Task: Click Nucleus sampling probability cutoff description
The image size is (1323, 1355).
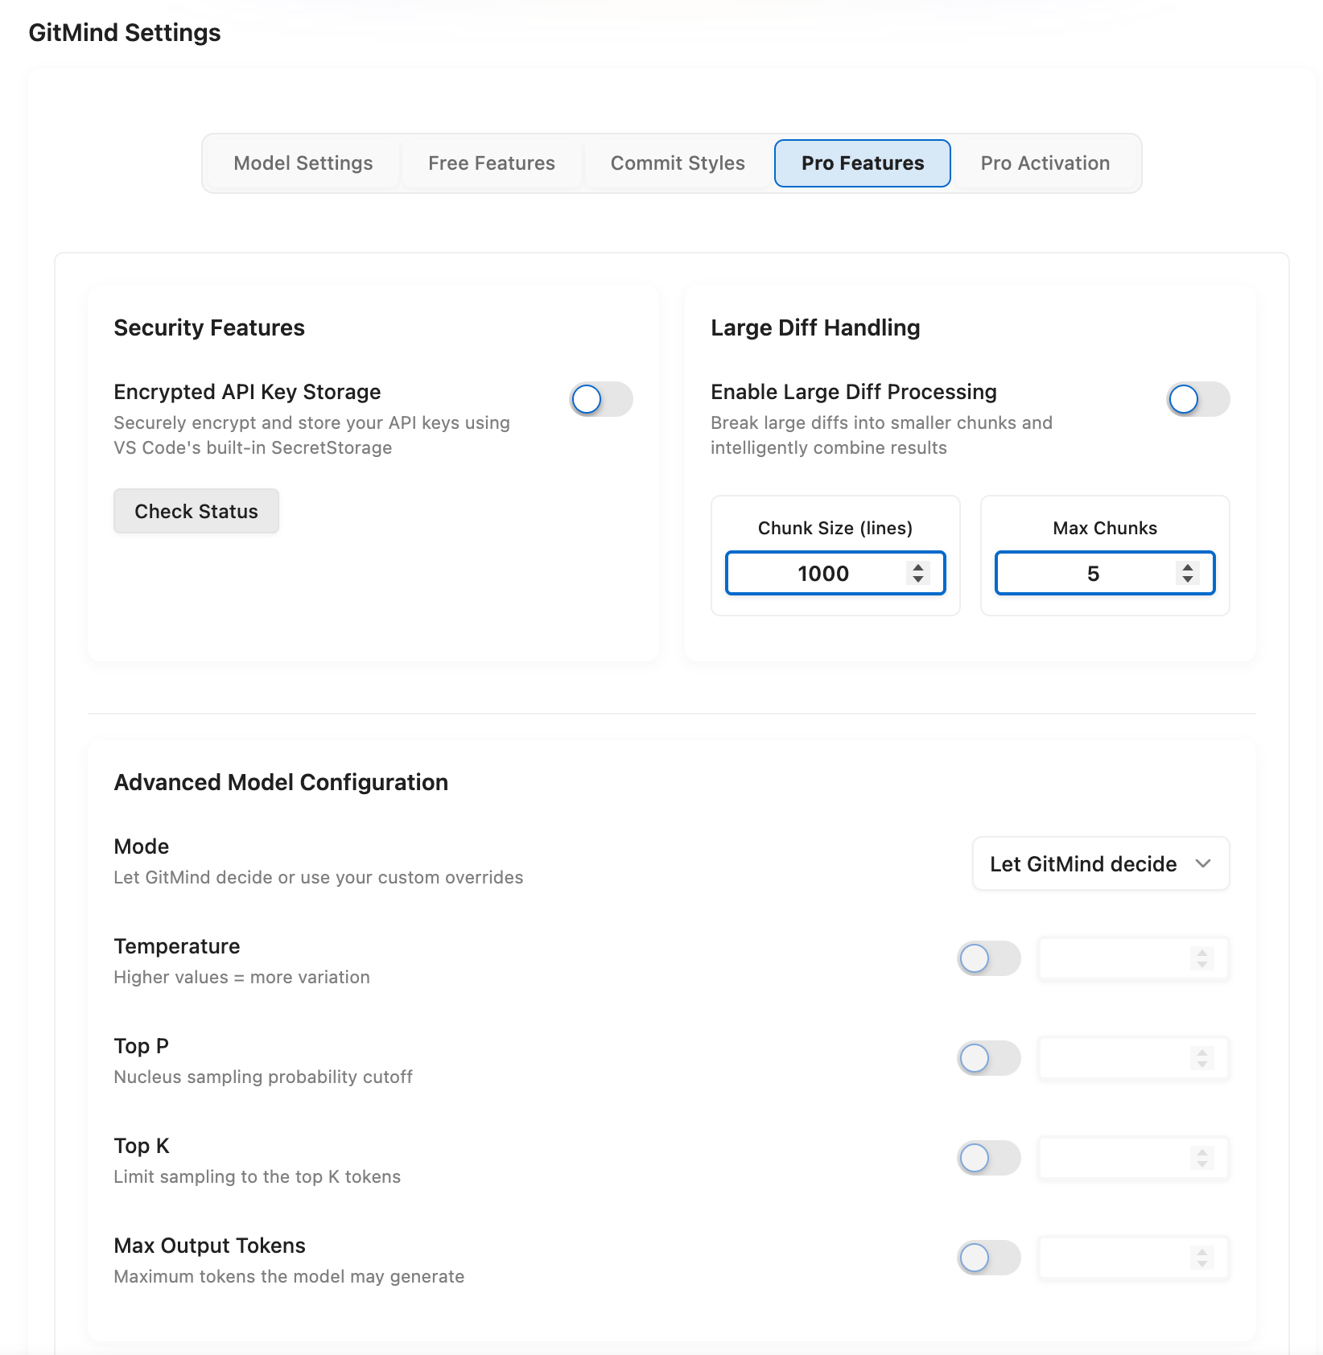Action: coord(263,1077)
